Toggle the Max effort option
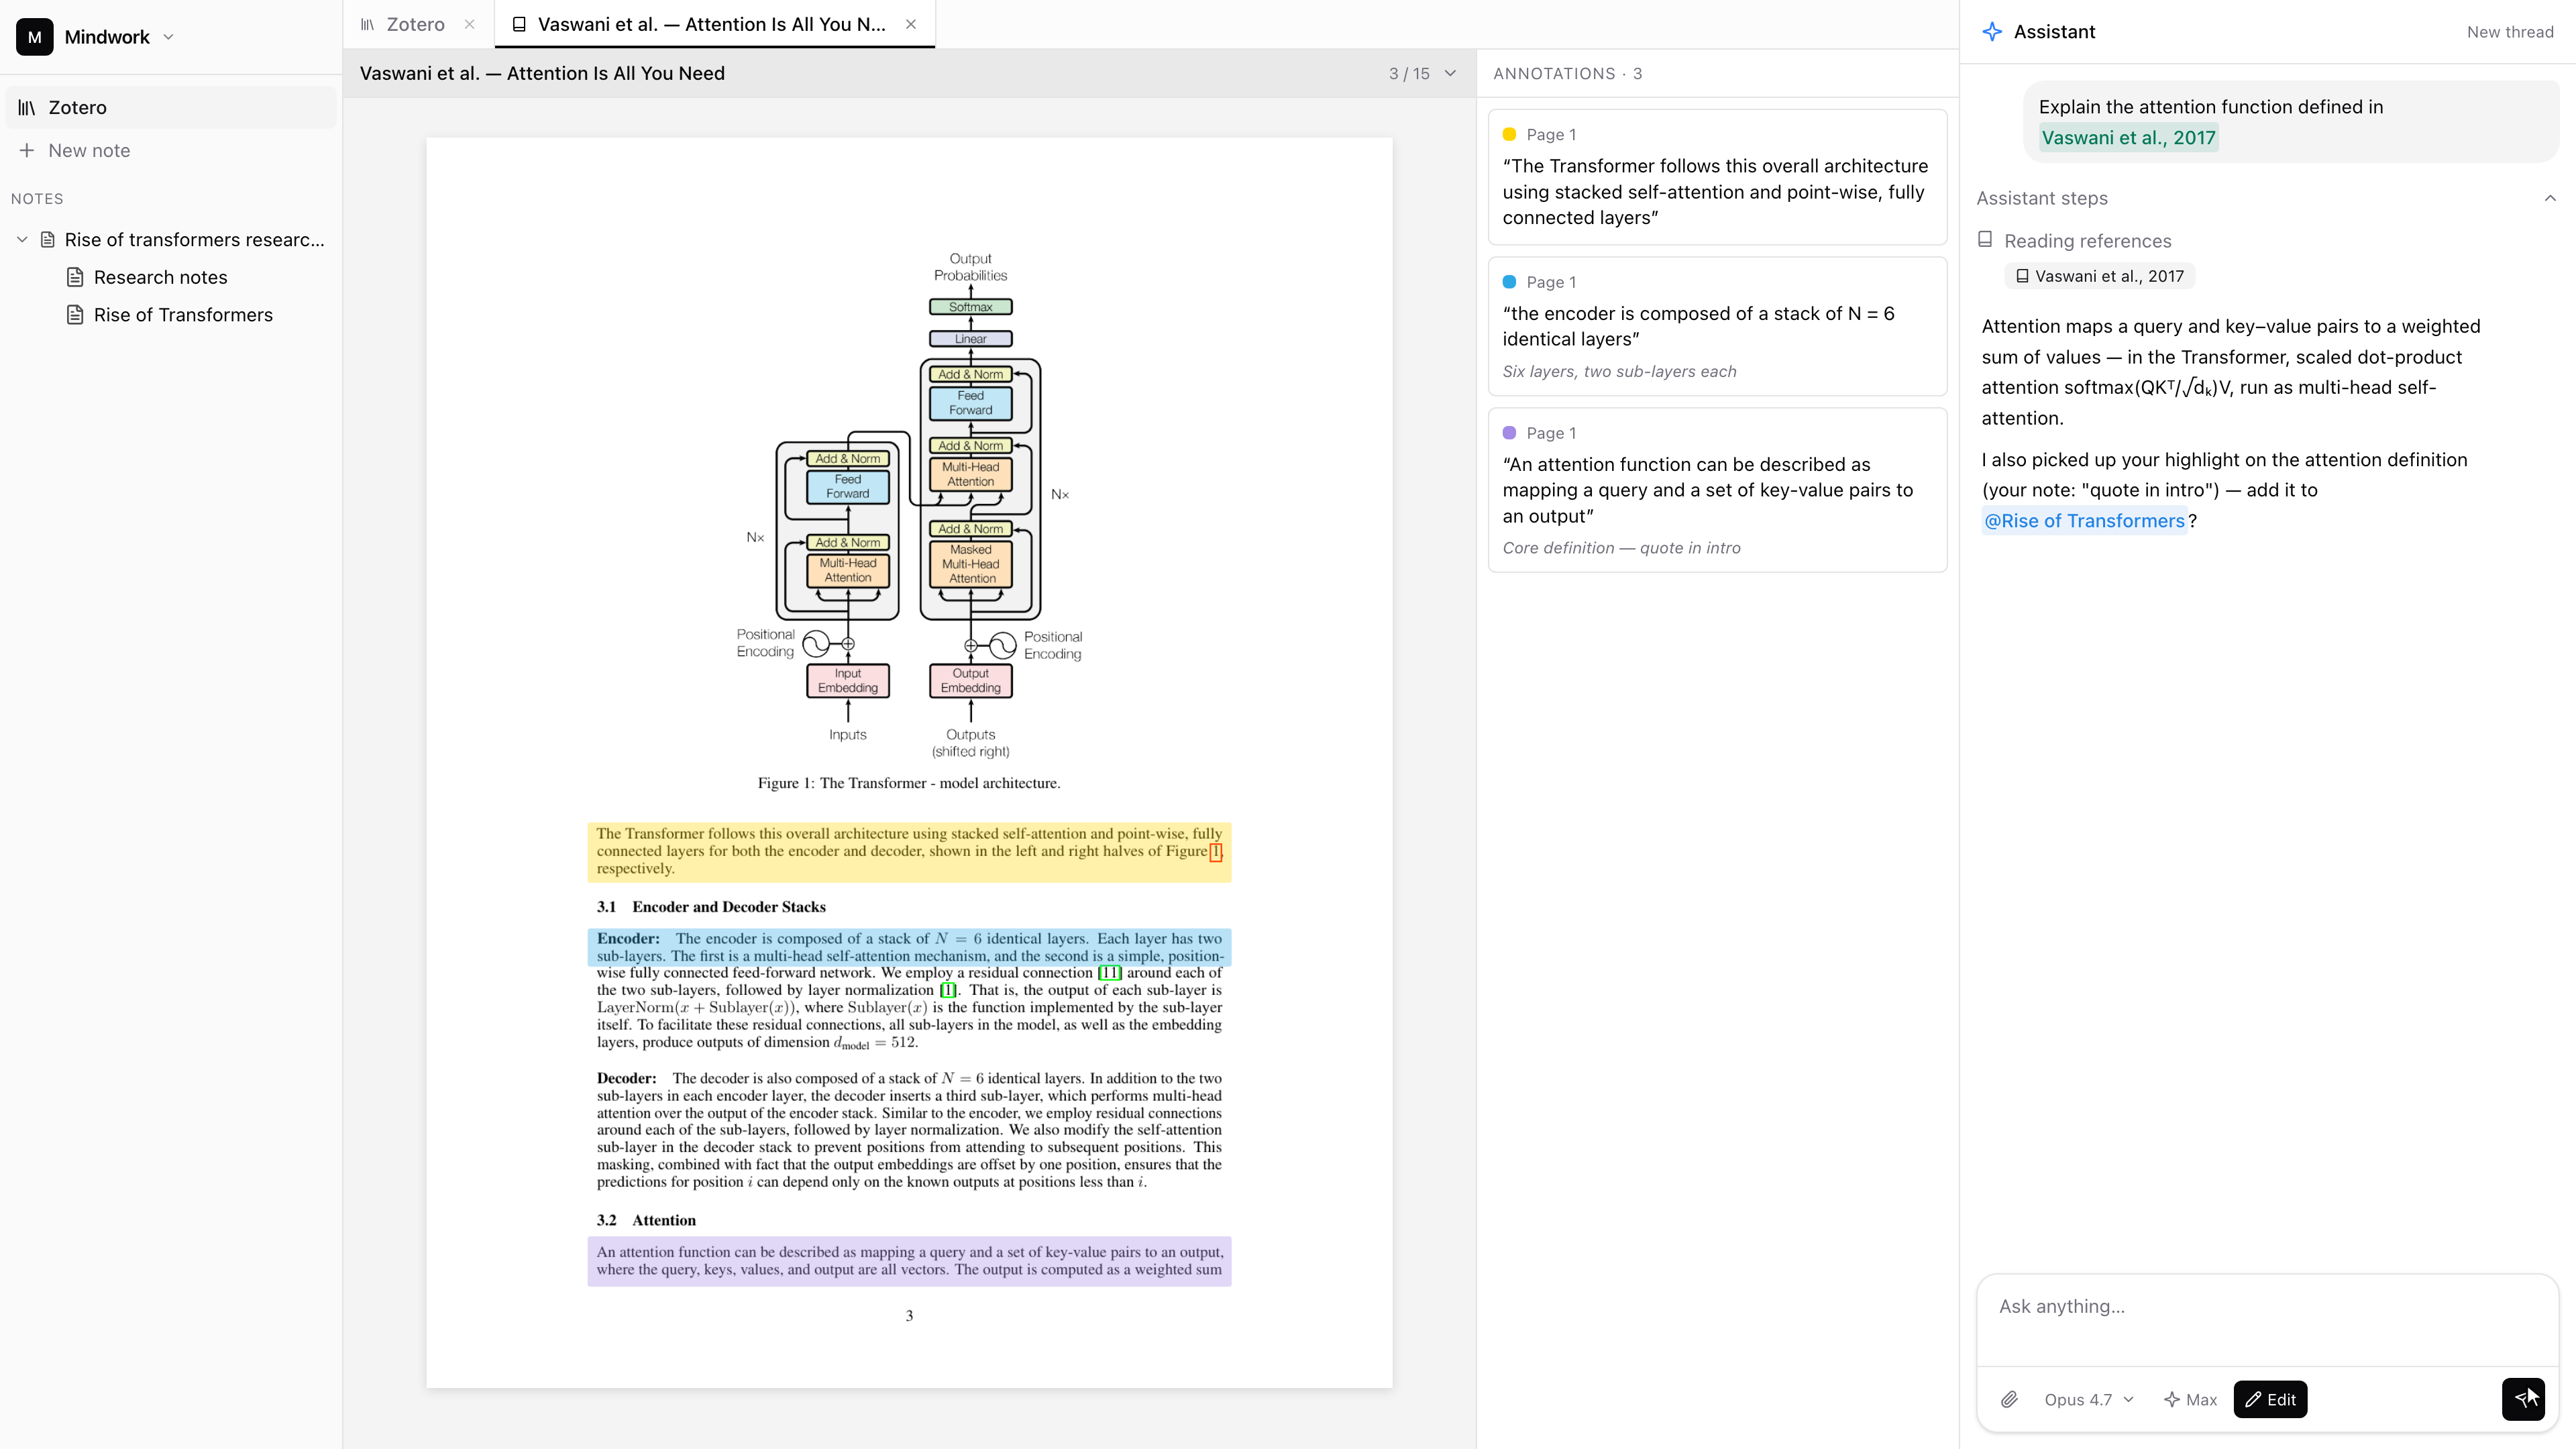2576x1449 pixels. pos(2190,1399)
